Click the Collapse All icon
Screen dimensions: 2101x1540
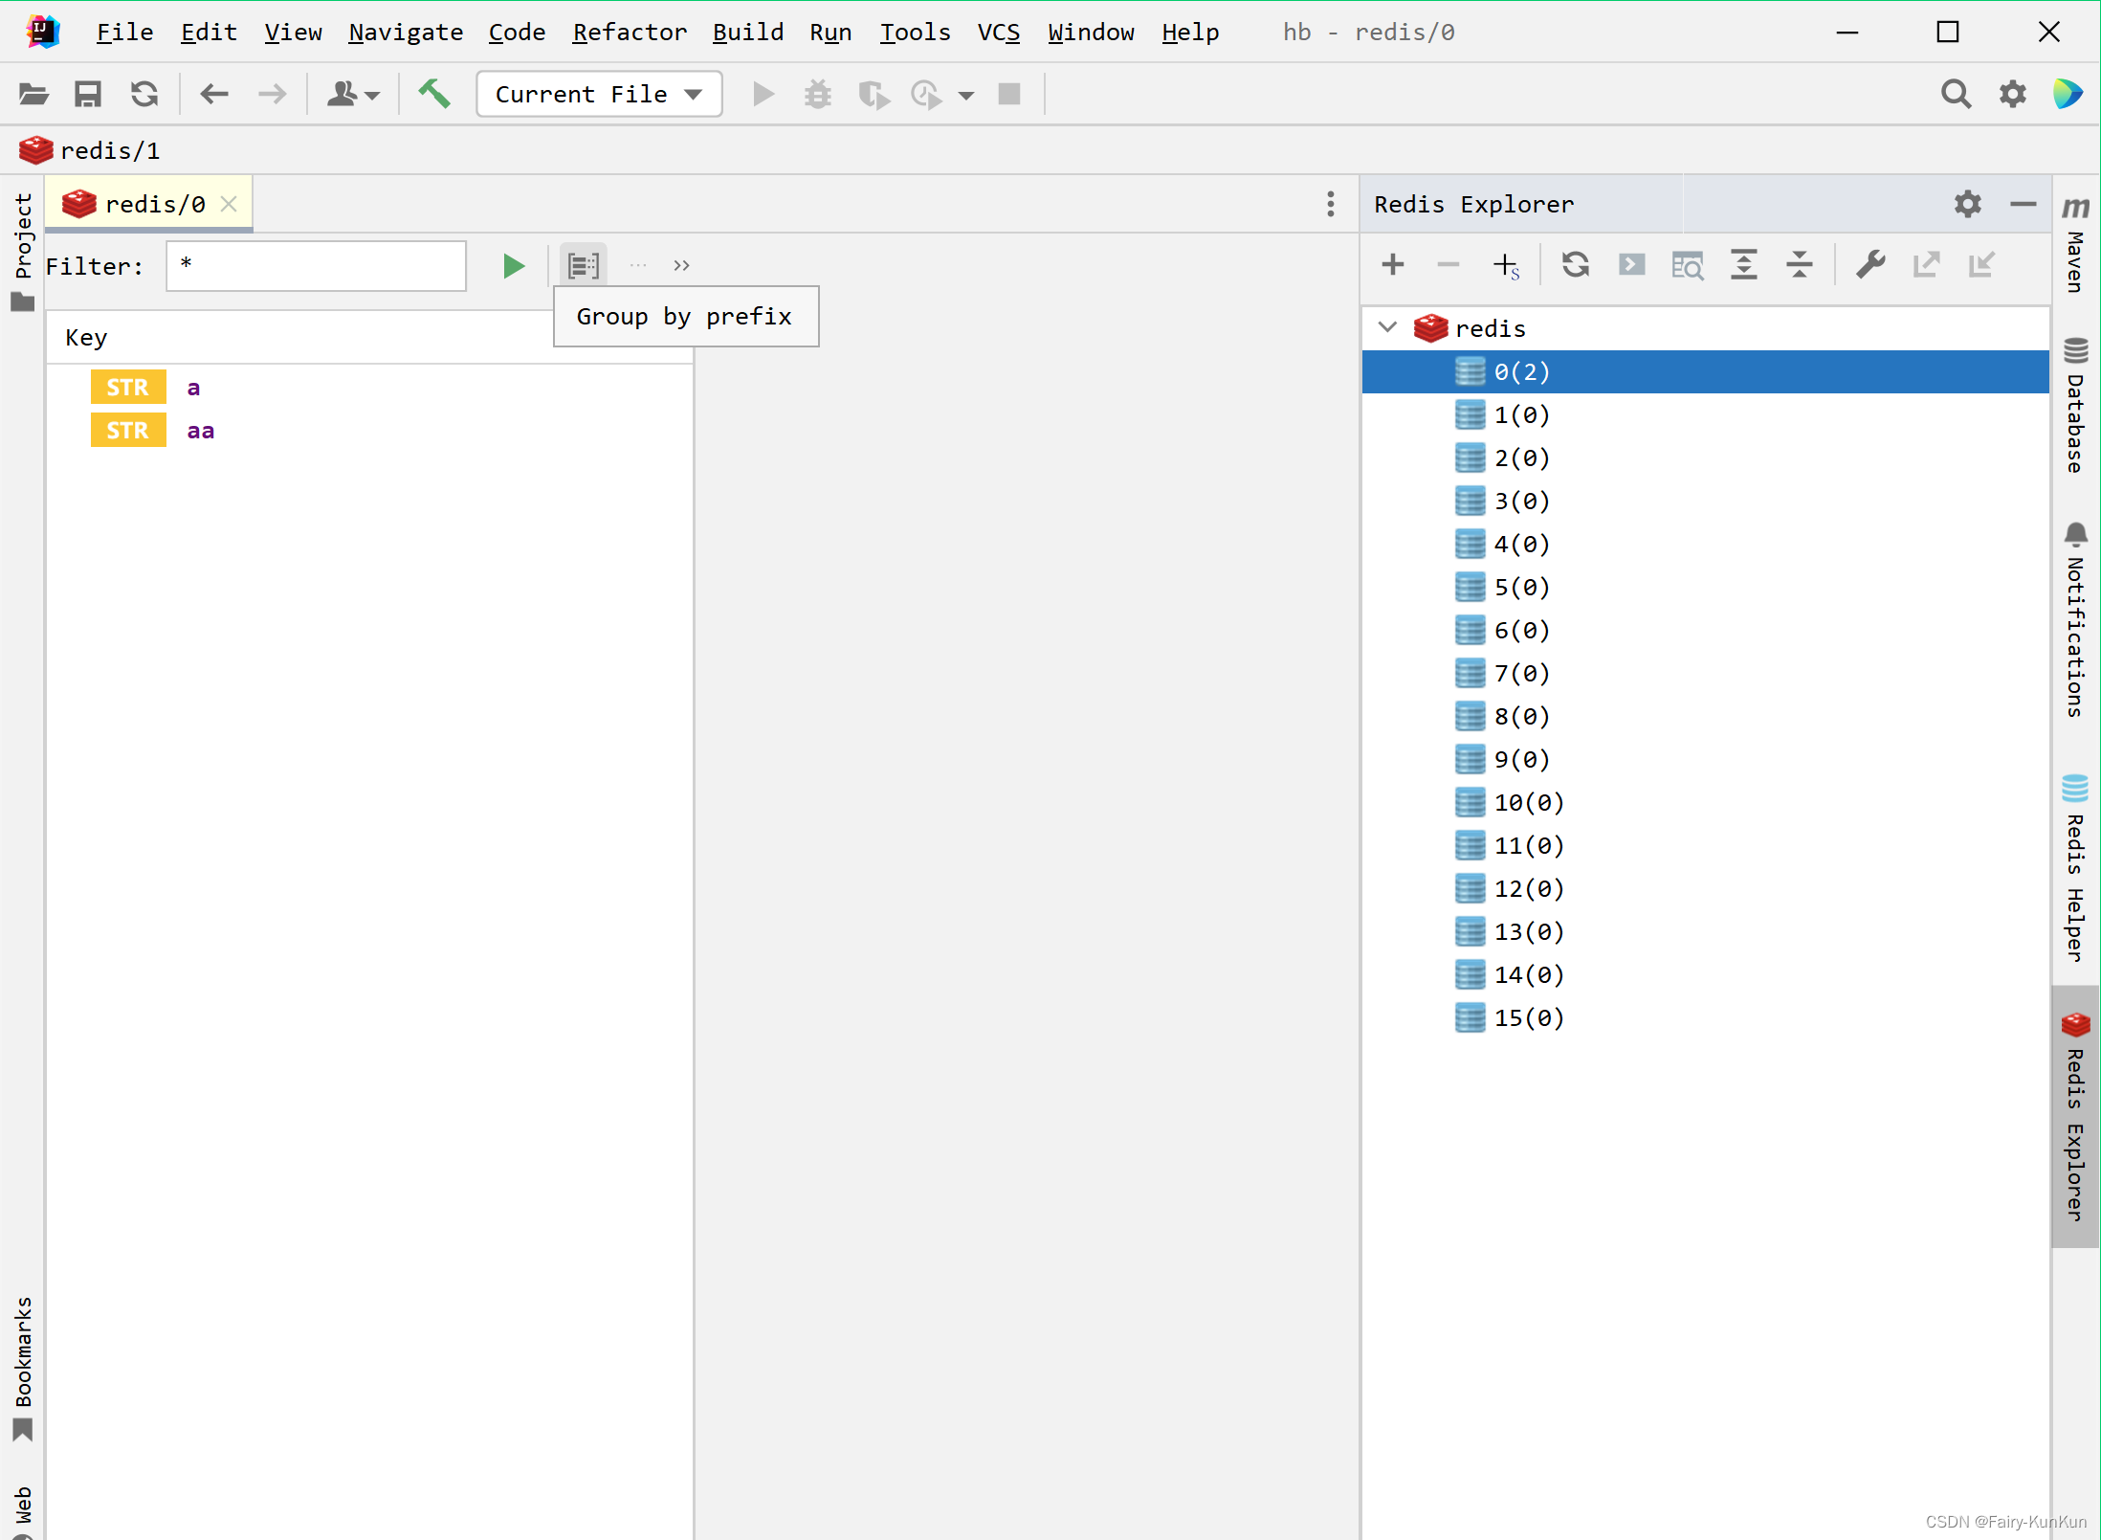tap(1799, 264)
